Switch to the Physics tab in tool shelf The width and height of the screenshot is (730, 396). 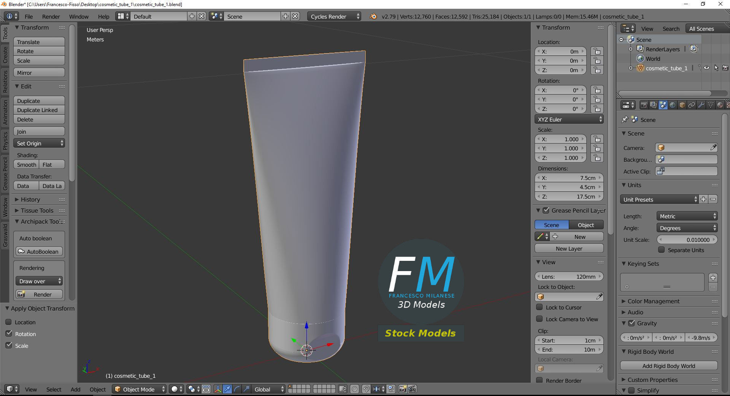tap(5, 140)
